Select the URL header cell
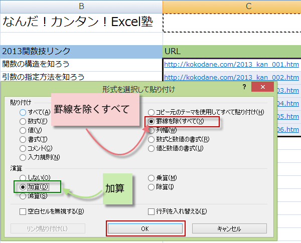The image size is (301, 243). (x=232, y=52)
